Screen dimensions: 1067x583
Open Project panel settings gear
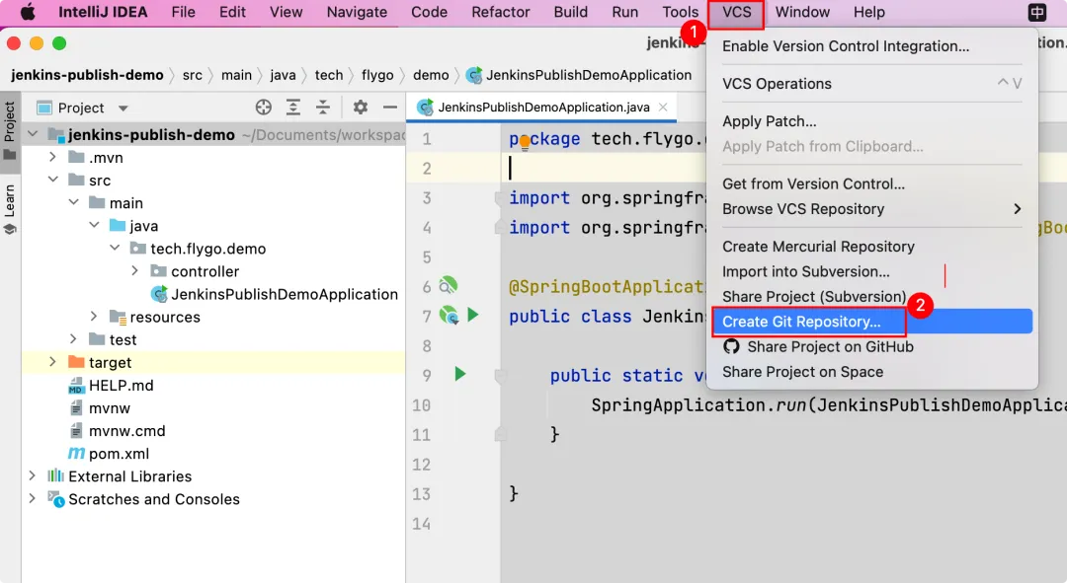point(361,108)
